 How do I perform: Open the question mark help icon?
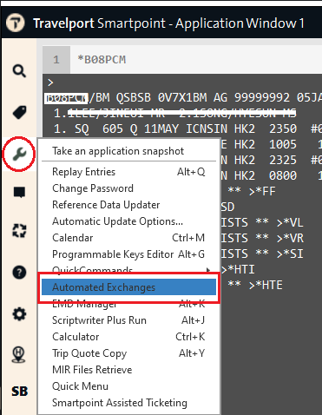pyautogui.click(x=19, y=273)
